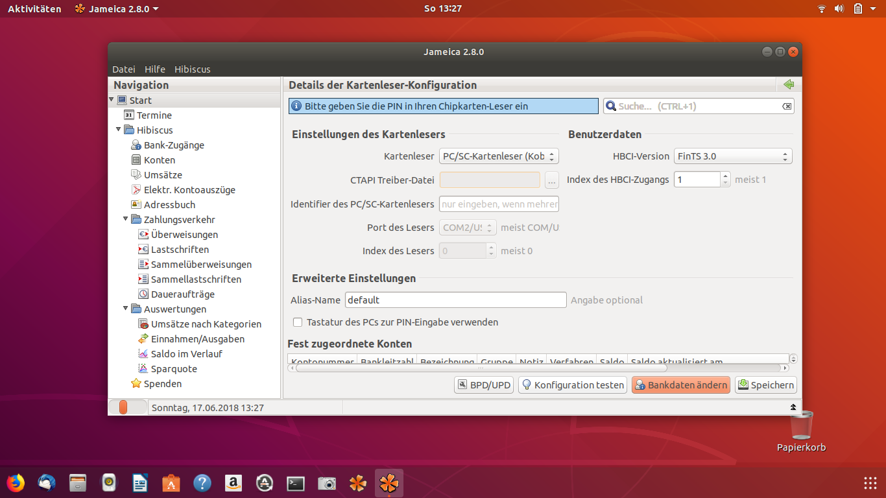Screen dimensions: 886x498
Task: Click Konfiguration testen button
Action: pos(573,385)
